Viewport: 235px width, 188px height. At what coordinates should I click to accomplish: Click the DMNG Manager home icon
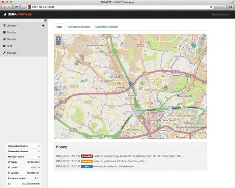pyautogui.click(x=5, y=14)
